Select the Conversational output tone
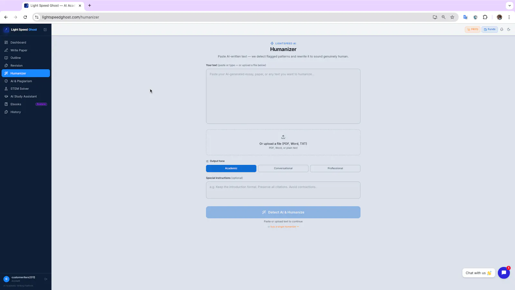This screenshot has width=515, height=290. [283, 169]
